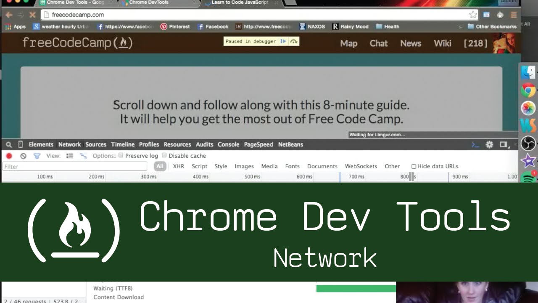
Task: Open Finder from the dock
Action: 528,72
